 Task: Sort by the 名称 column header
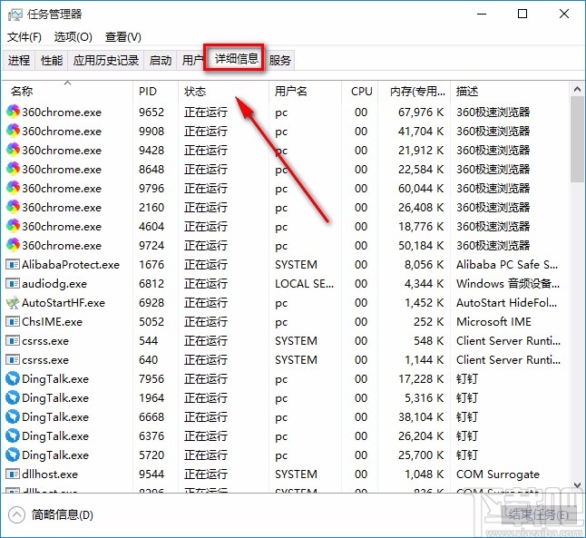pyautogui.click(x=67, y=92)
